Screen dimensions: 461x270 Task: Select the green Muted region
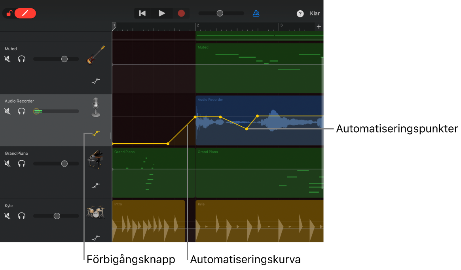[259, 68]
